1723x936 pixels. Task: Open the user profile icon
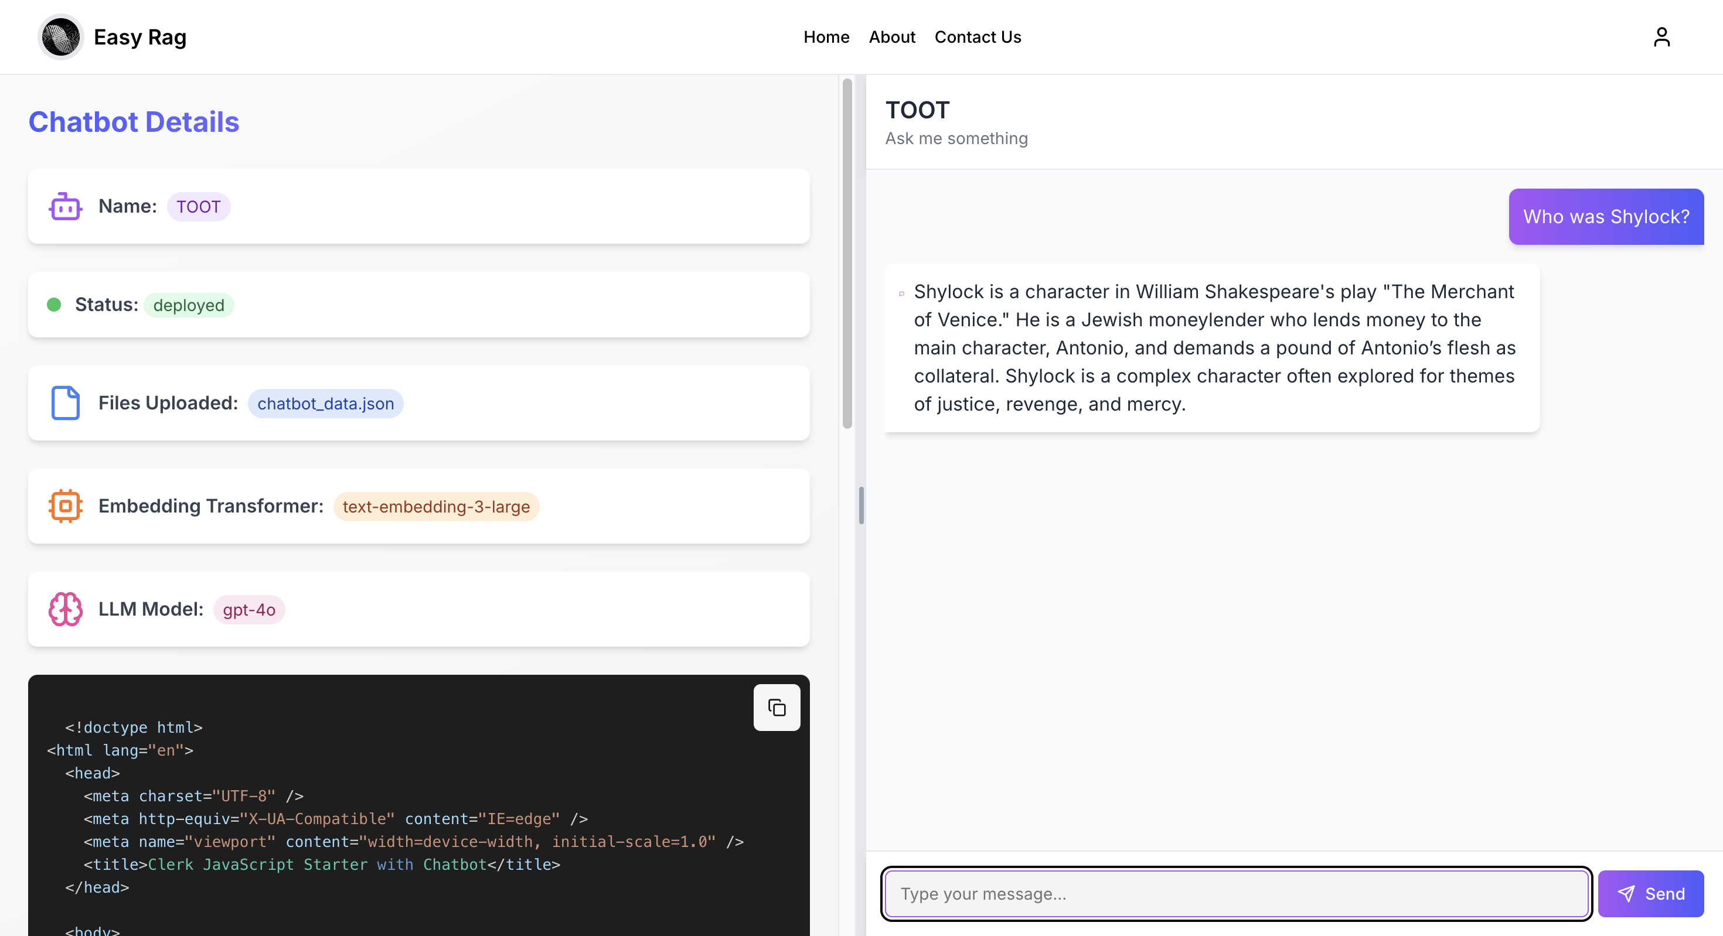pyautogui.click(x=1661, y=37)
